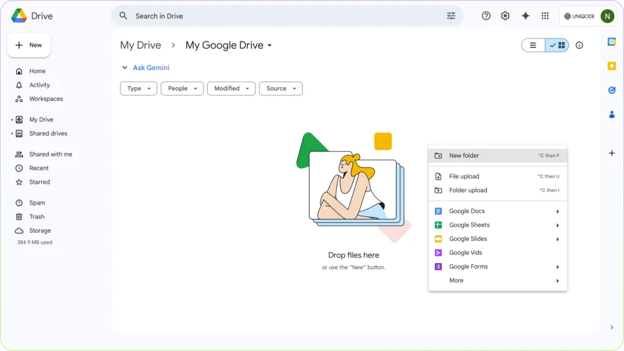Image resolution: width=624 pixels, height=351 pixels.
Task: Open Drive settings gear
Action: [x=505, y=16]
